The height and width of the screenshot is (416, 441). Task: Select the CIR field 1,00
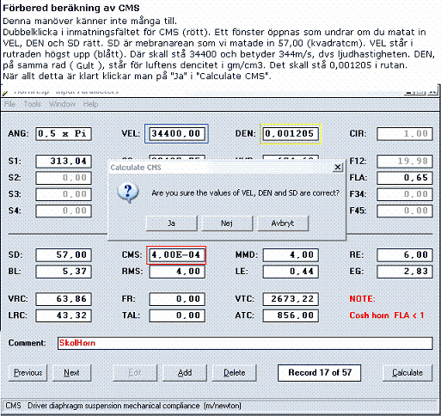(x=405, y=134)
